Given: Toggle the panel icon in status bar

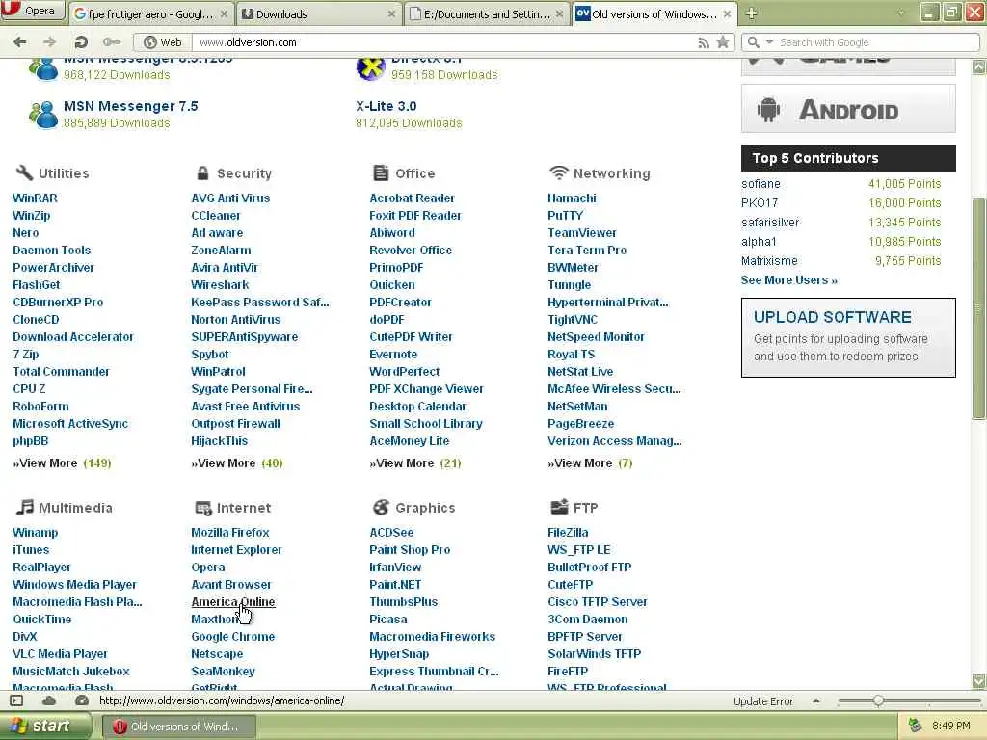Looking at the screenshot, I should click(x=17, y=700).
